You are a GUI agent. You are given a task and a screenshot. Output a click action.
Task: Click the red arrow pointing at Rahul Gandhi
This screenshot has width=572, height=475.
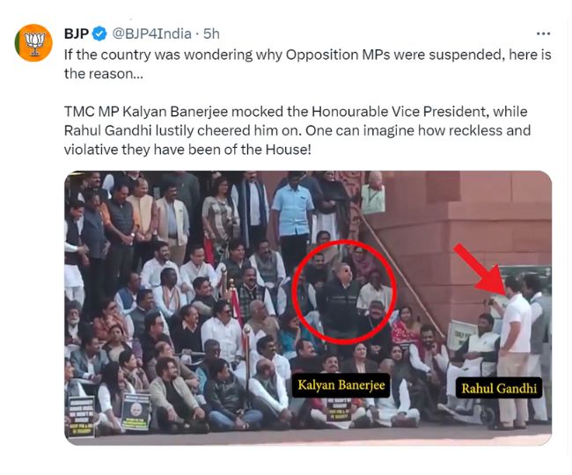pyautogui.click(x=480, y=268)
